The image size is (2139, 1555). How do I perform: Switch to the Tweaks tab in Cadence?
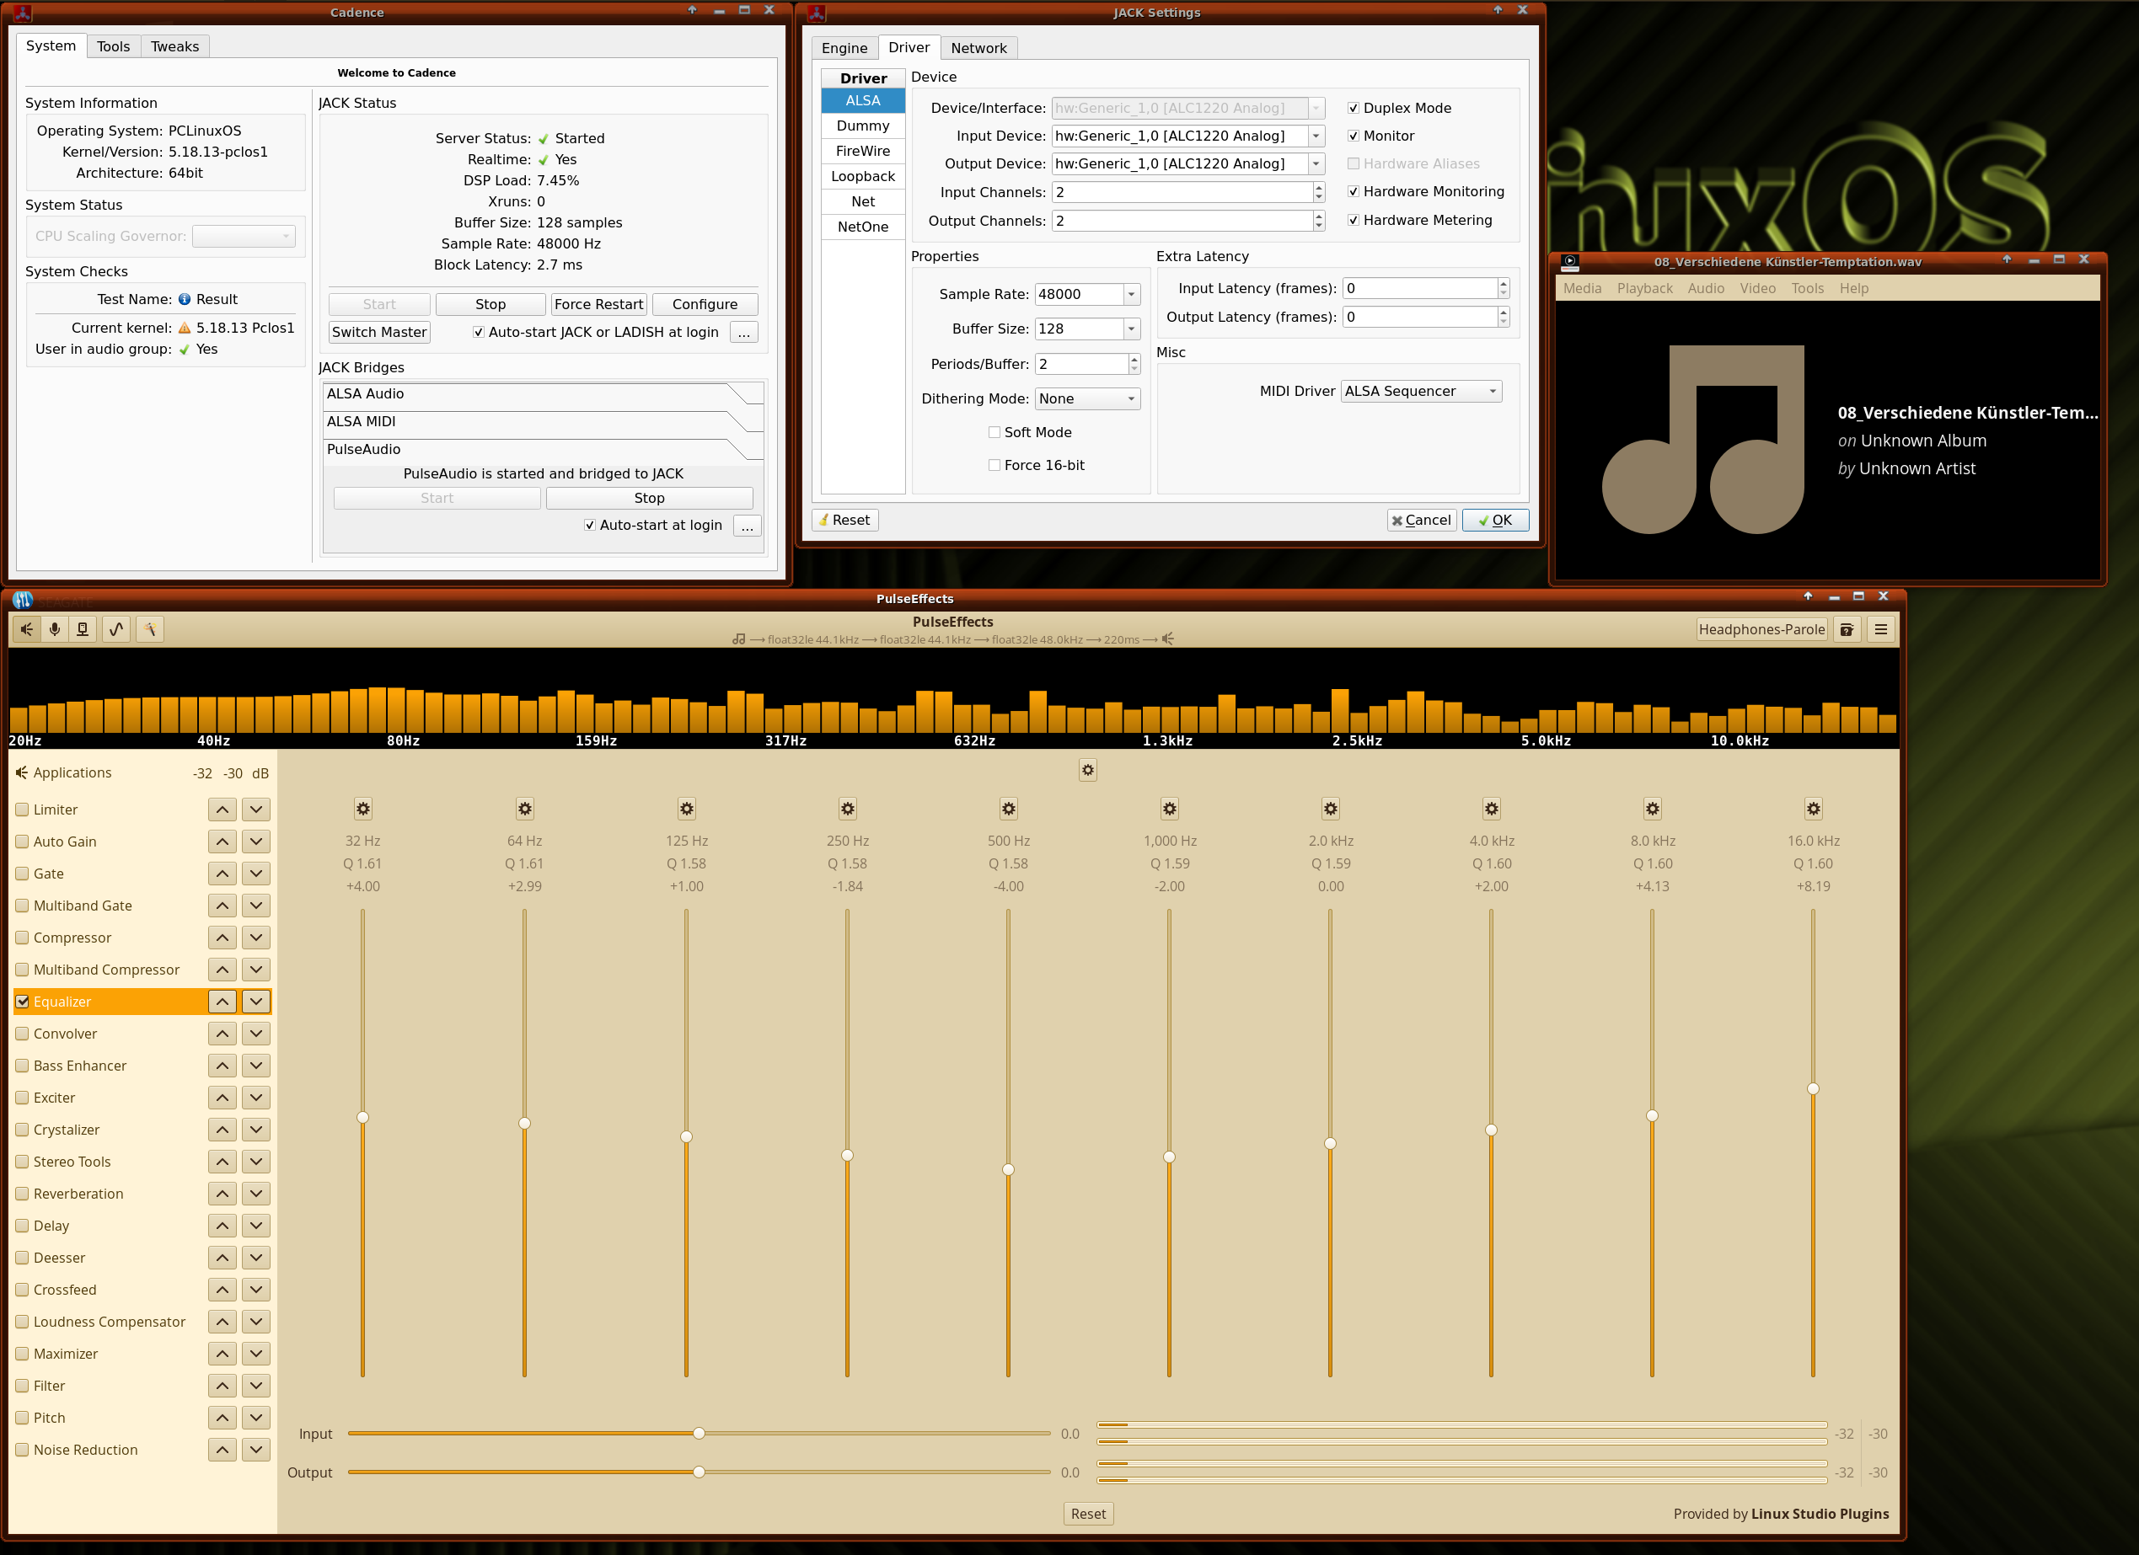(x=174, y=46)
